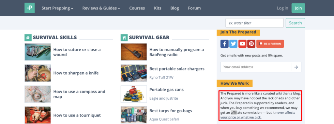
Task: Click 'Aqua Quest Safari' text
Action: coord(164,119)
